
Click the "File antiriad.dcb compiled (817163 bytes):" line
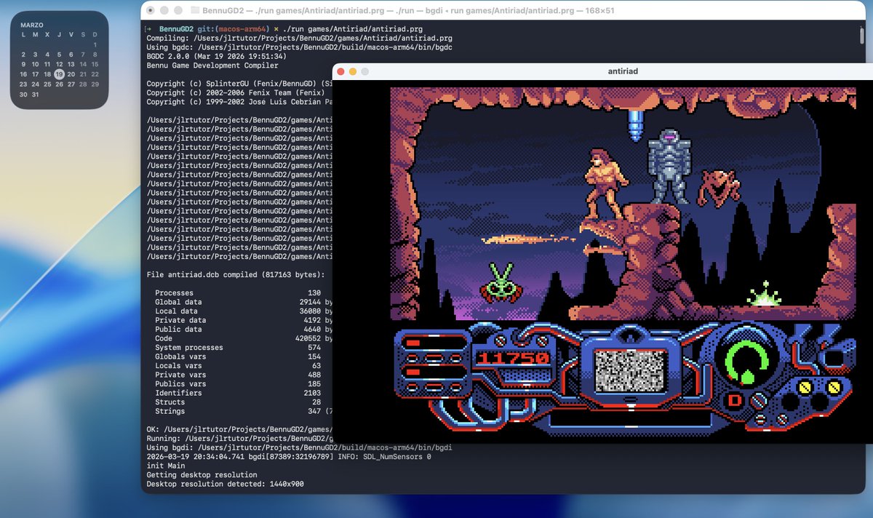235,275
